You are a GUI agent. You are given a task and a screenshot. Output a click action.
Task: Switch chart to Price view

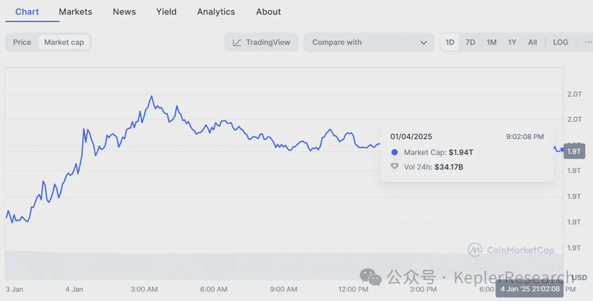point(22,42)
